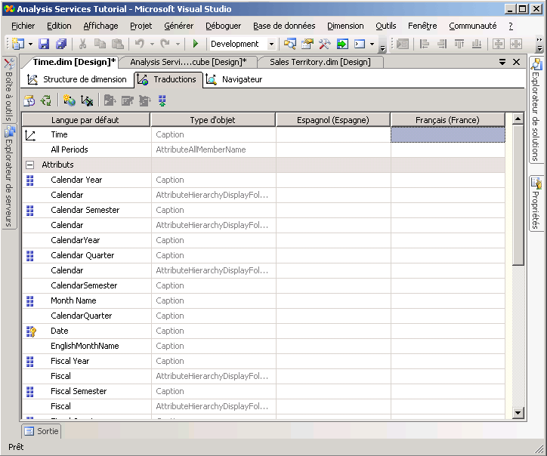
Task: Open toolbar options arrow after command window icon
Action: click(383, 48)
